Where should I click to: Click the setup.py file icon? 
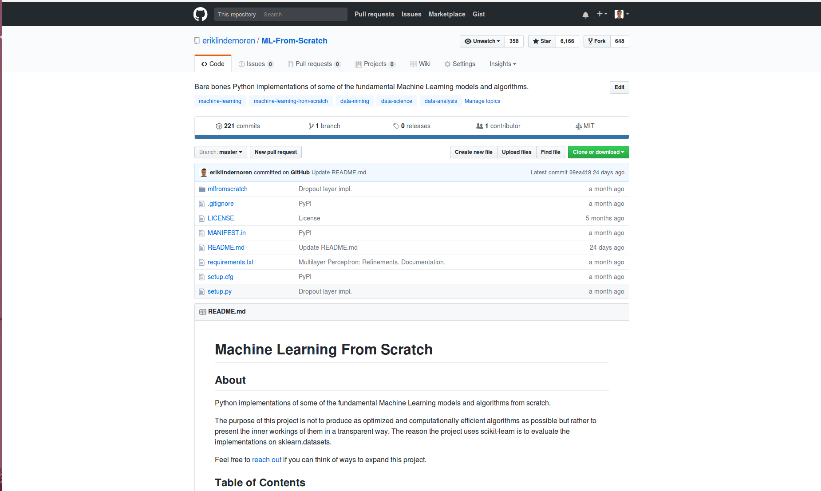(202, 292)
